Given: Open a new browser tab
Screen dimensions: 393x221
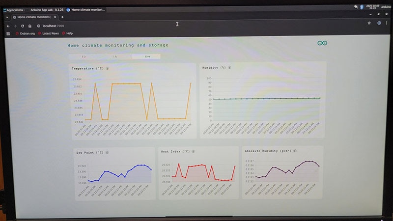Looking at the screenshot, I should (x=62, y=17).
